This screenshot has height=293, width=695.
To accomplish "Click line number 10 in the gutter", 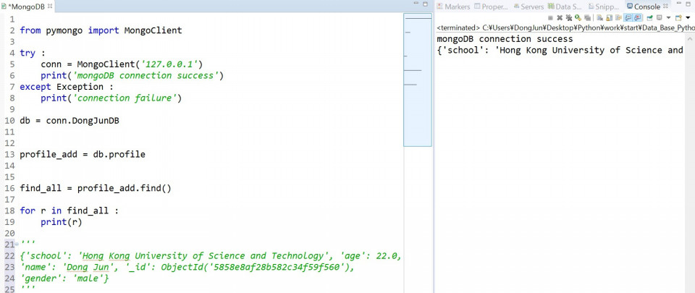I will 9,121.
